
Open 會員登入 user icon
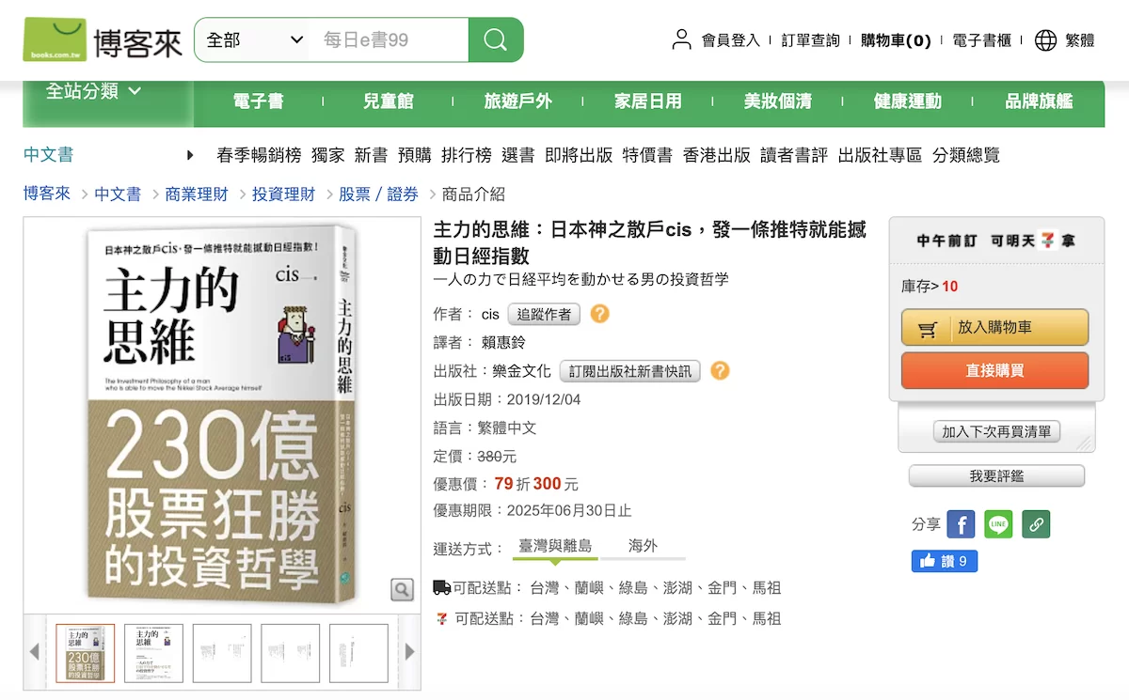click(x=682, y=39)
